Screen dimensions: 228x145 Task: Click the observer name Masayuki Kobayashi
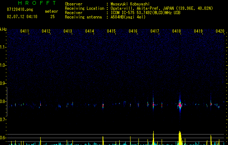coord(130,4)
